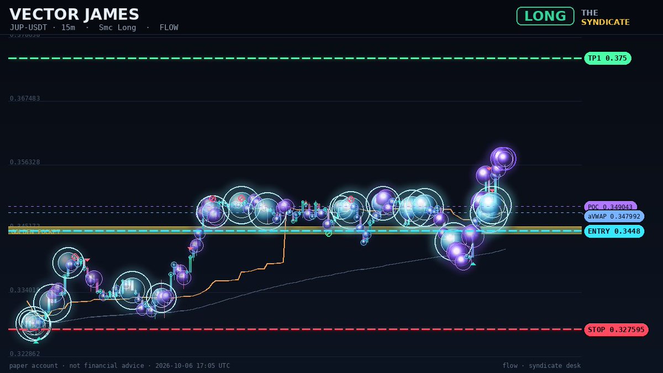Click the LONG direction badge
Viewport: 663px width, 373px height.
coord(545,16)
